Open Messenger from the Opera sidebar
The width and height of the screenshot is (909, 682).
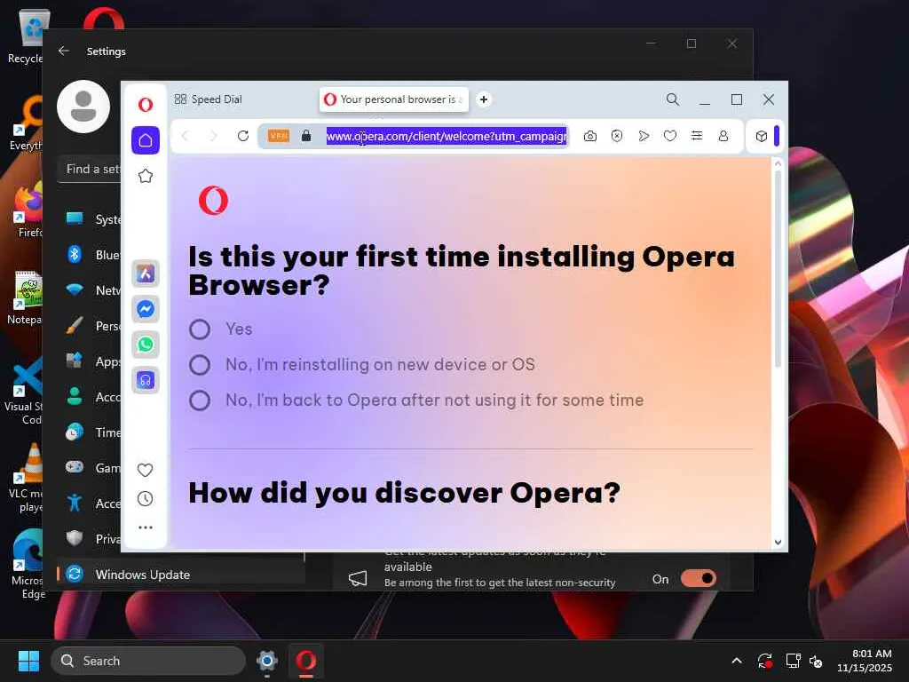(x=146, y=309)
